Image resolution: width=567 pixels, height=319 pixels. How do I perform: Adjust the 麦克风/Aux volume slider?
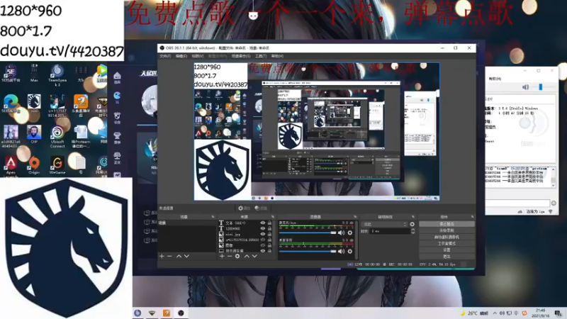click(308, 233)
